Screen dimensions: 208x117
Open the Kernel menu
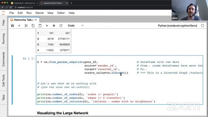(x=40, y=13)
